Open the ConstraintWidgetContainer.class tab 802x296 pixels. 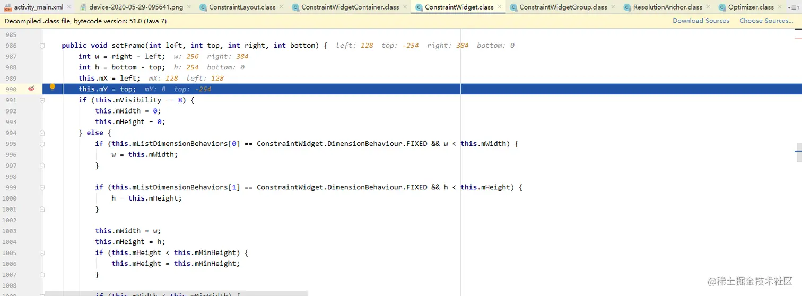click(x=350, y=7)
